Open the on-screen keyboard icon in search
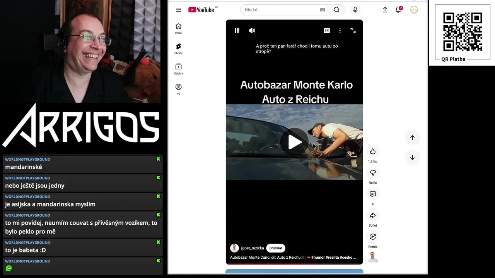This screenshot has width=495, height=278. click(323, 10)
